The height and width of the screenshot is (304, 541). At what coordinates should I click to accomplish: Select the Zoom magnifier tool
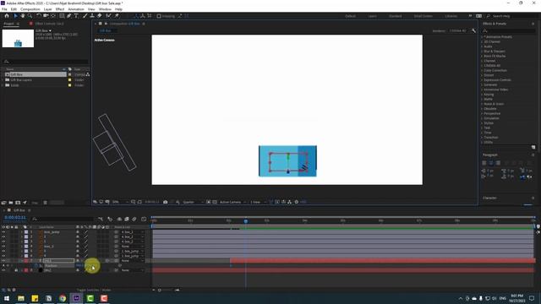point(30,16)
